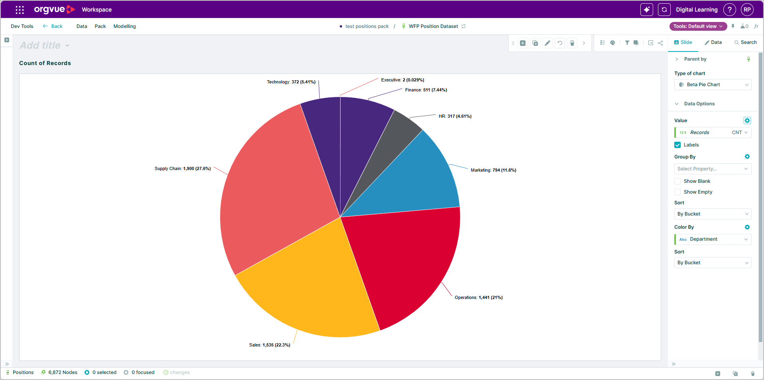Switch to the Data tab in side panel

[x=713, y=42]
